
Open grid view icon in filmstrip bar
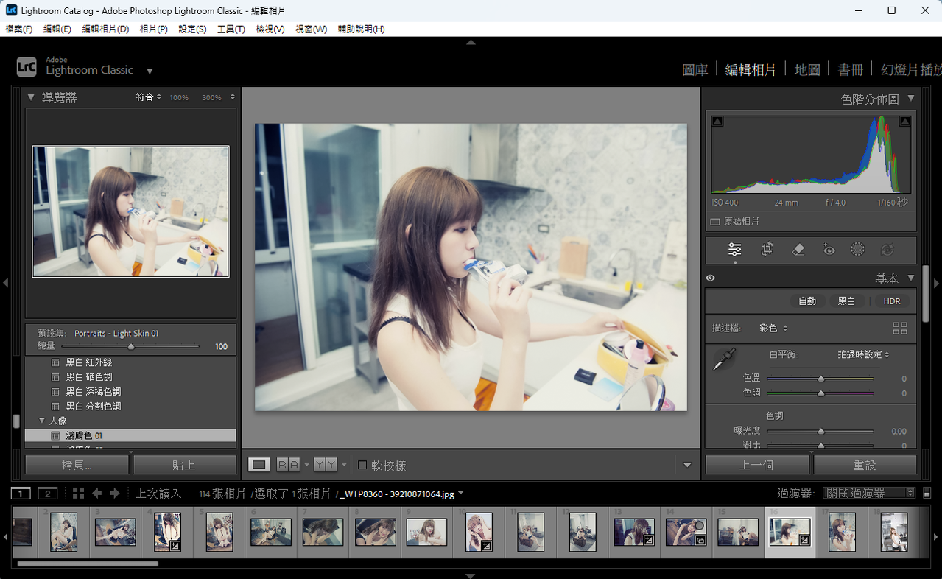tap(78, 494)
